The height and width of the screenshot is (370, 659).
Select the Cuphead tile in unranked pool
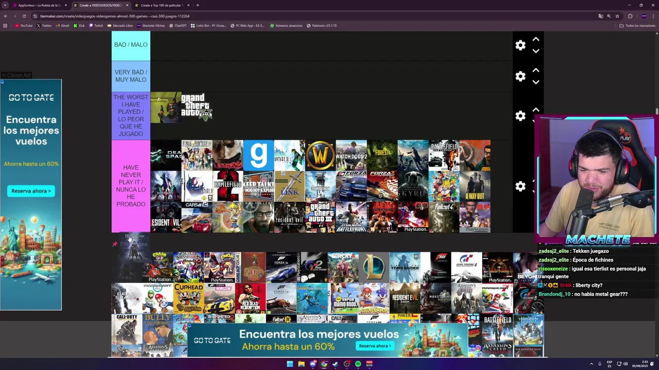[188, 298]
